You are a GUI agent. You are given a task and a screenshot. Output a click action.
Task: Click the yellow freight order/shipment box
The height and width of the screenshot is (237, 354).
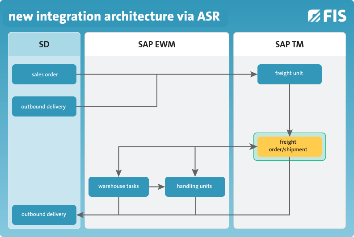click(x=290, y=146)
